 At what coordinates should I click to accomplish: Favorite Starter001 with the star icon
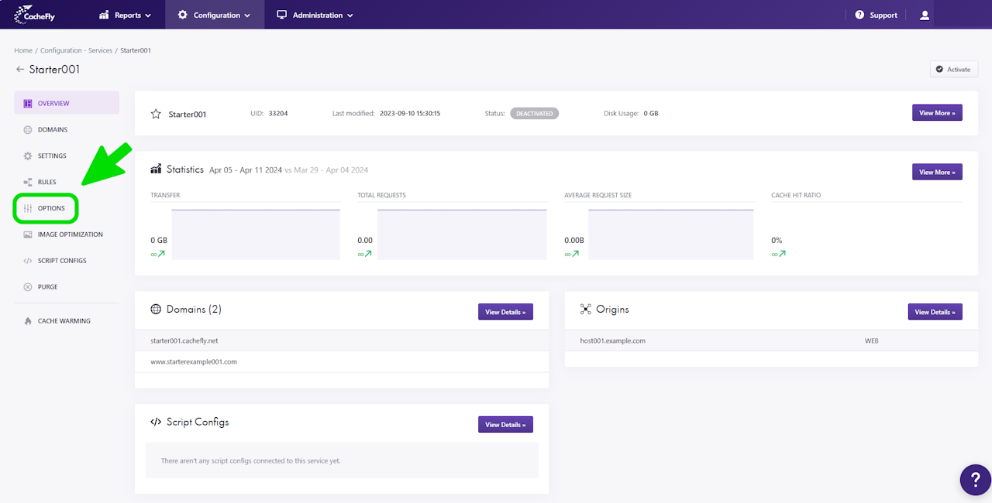156,114
